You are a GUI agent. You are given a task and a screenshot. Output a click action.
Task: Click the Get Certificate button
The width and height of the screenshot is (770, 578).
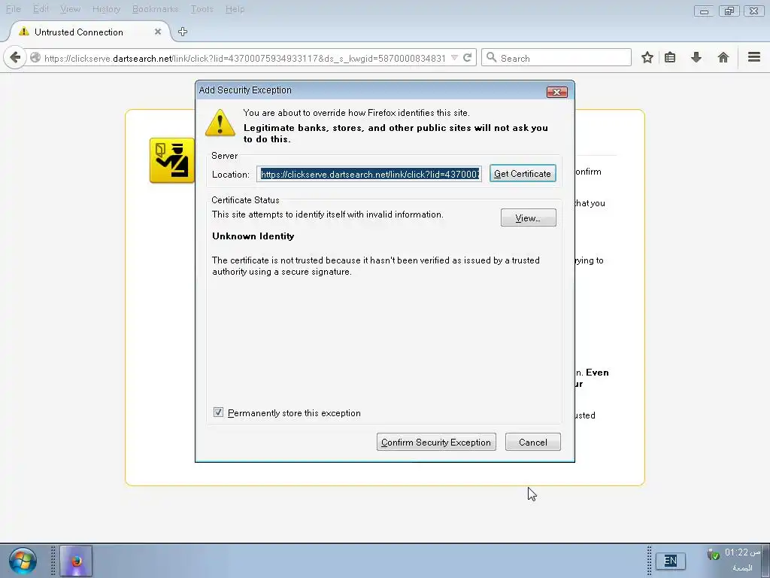click(x=523, y=174)
